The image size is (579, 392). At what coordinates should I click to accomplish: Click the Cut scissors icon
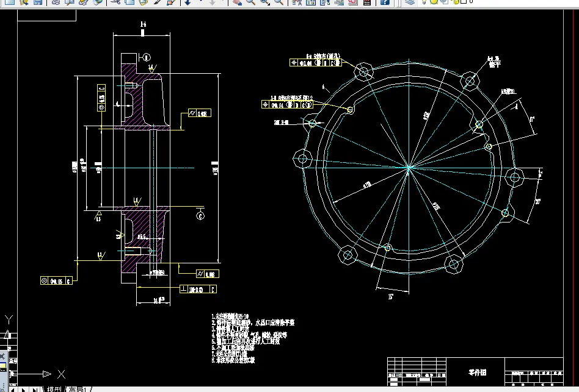click(115, 2)
